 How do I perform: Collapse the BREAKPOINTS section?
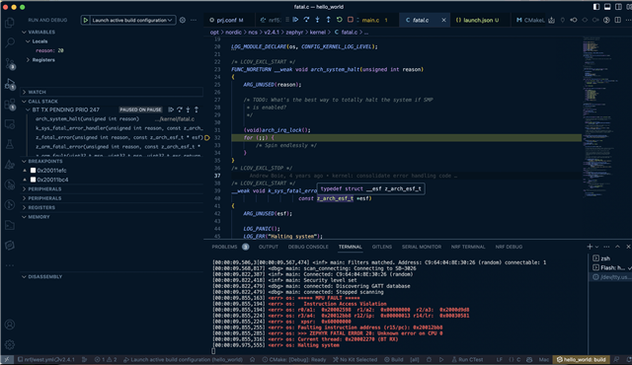pos(112,161)
